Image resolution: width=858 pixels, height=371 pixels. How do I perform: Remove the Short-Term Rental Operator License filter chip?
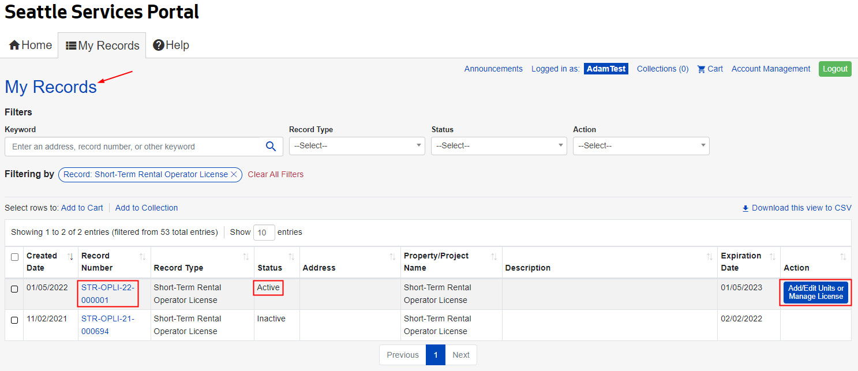234,174
